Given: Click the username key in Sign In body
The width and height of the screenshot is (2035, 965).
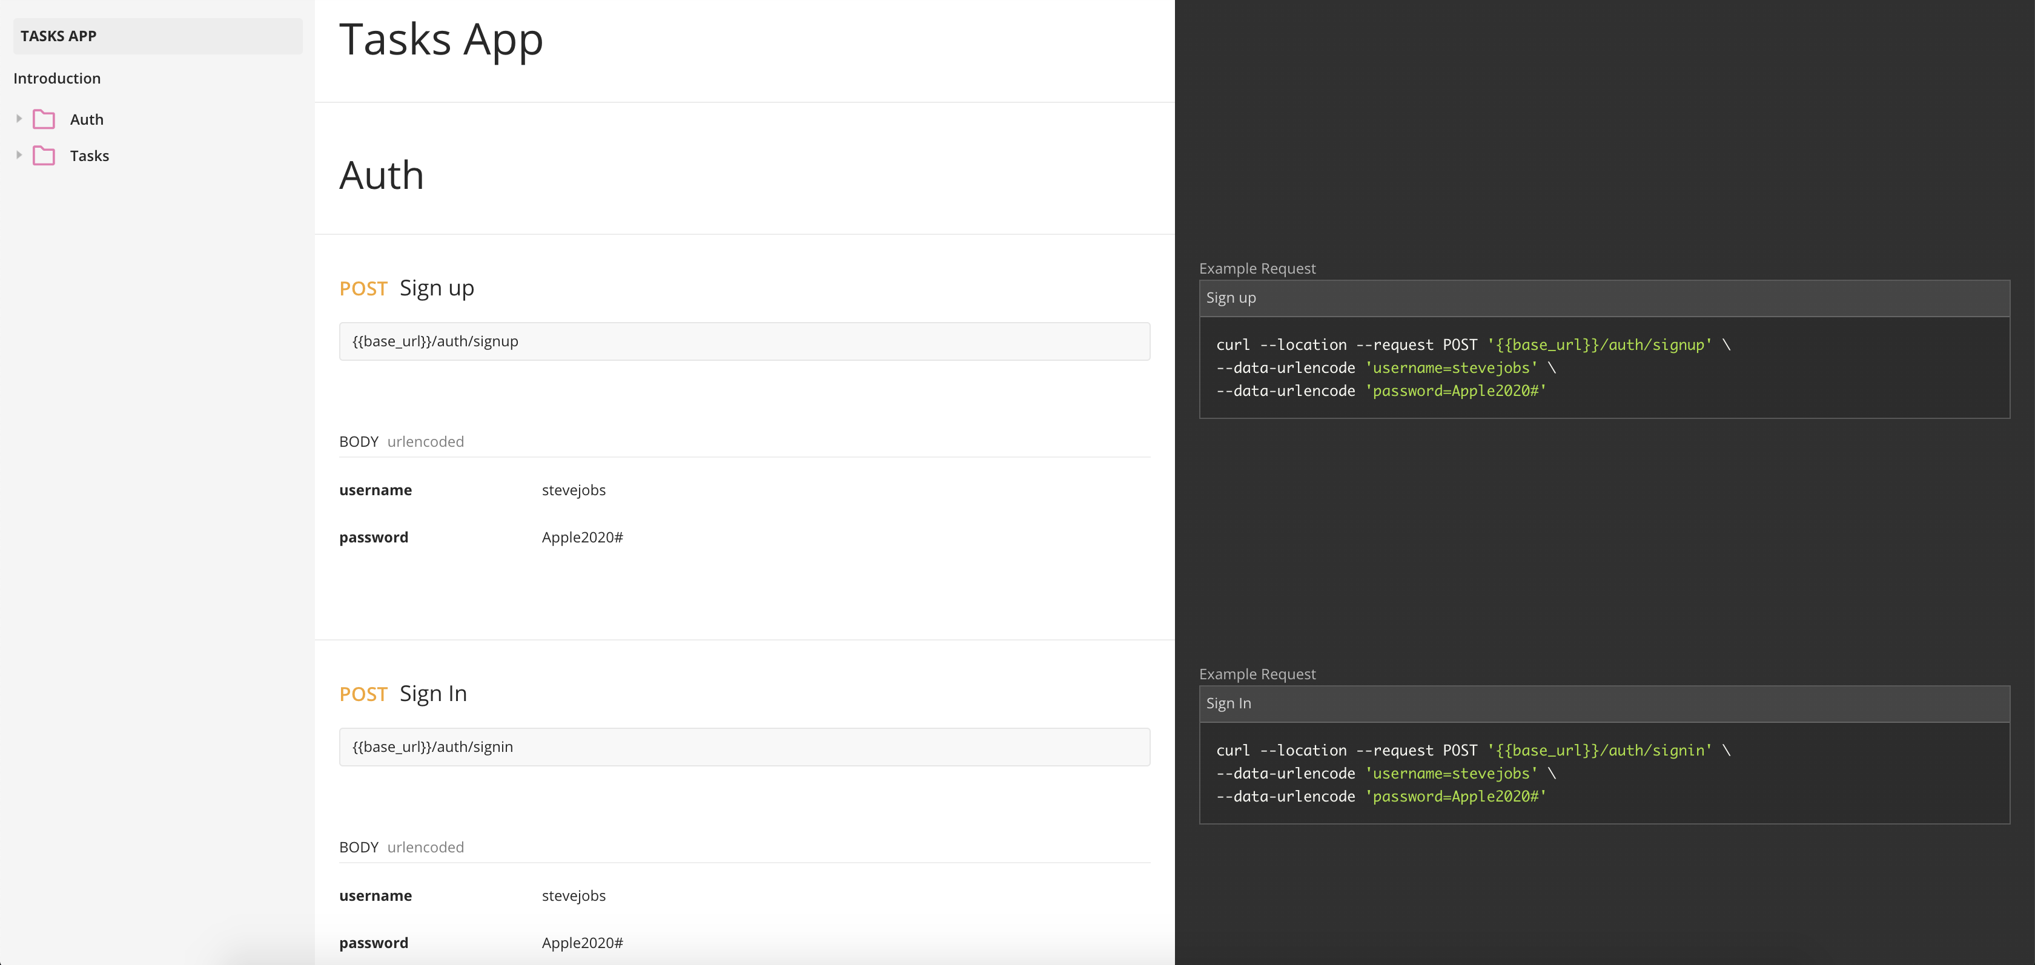Looking at the screenshot, I should (376, 897).
